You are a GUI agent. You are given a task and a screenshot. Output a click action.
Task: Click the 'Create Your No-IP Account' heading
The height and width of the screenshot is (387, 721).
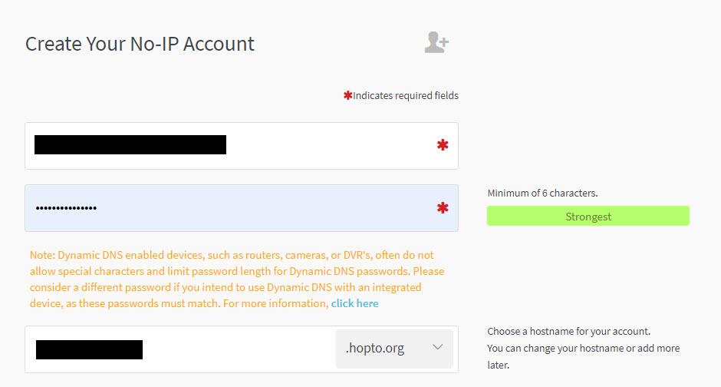pyautogui.click(x=140, y=44)
